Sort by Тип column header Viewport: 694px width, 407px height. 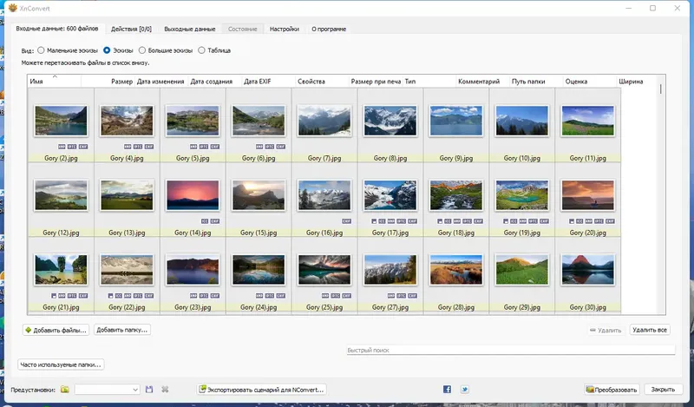pyautogui.click(x=429, y=81)
